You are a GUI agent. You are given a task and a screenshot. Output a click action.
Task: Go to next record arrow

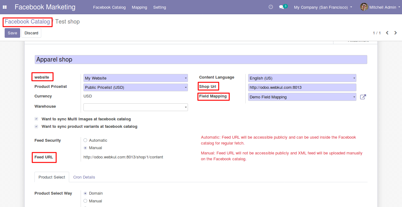[395, 33]
